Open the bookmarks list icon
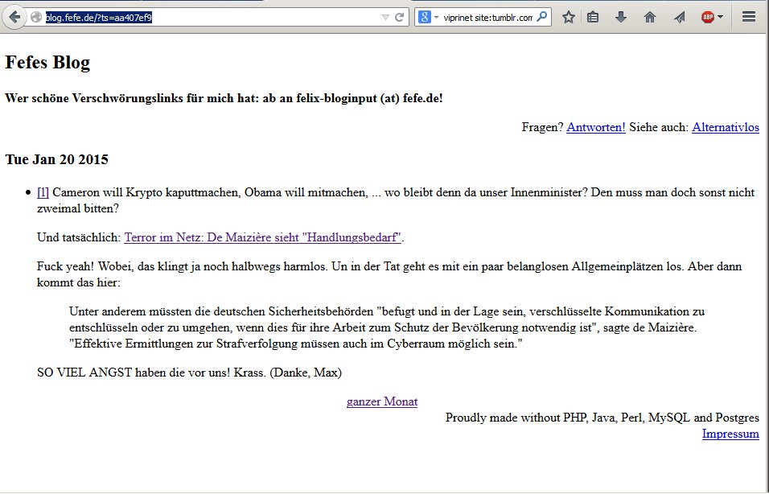The width and height of the screenshot is (769, 494). point(593,17)
